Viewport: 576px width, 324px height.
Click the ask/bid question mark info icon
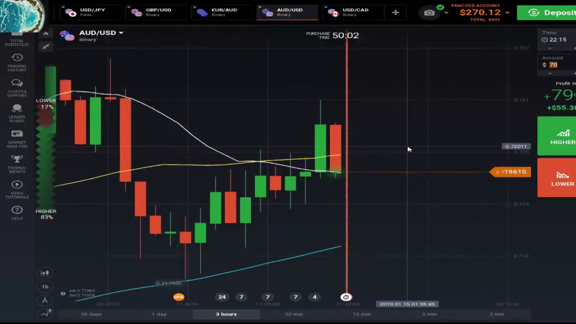click(63, 293)
